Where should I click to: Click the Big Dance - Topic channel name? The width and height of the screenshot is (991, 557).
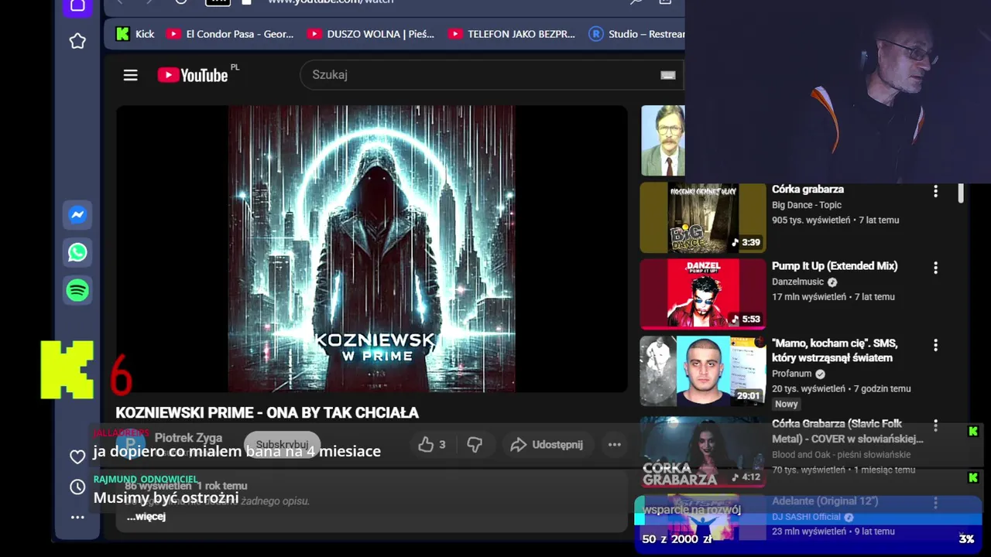pos(807,205)
